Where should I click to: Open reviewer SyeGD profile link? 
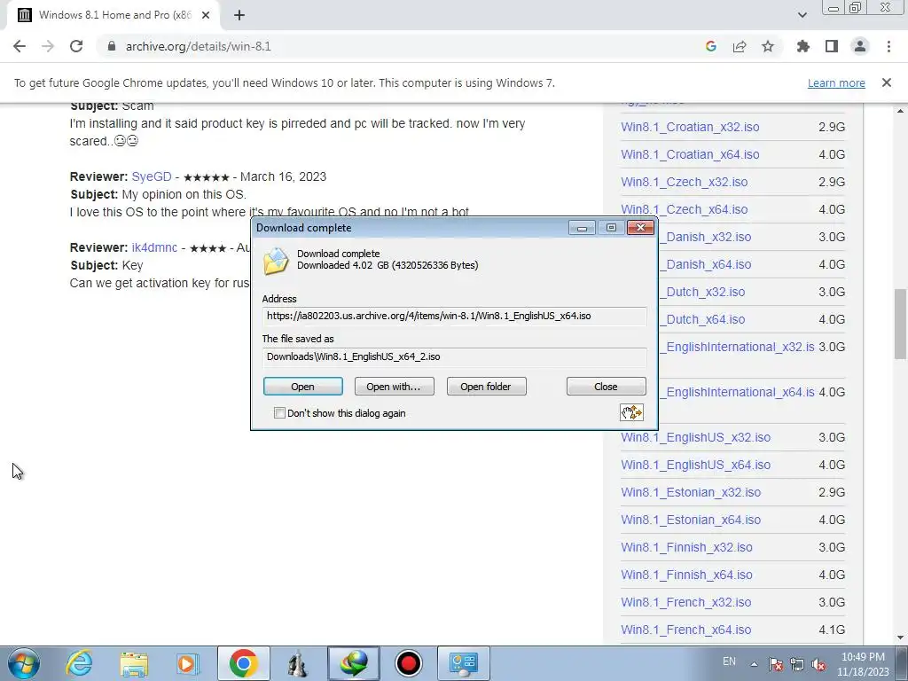(152, 176)
